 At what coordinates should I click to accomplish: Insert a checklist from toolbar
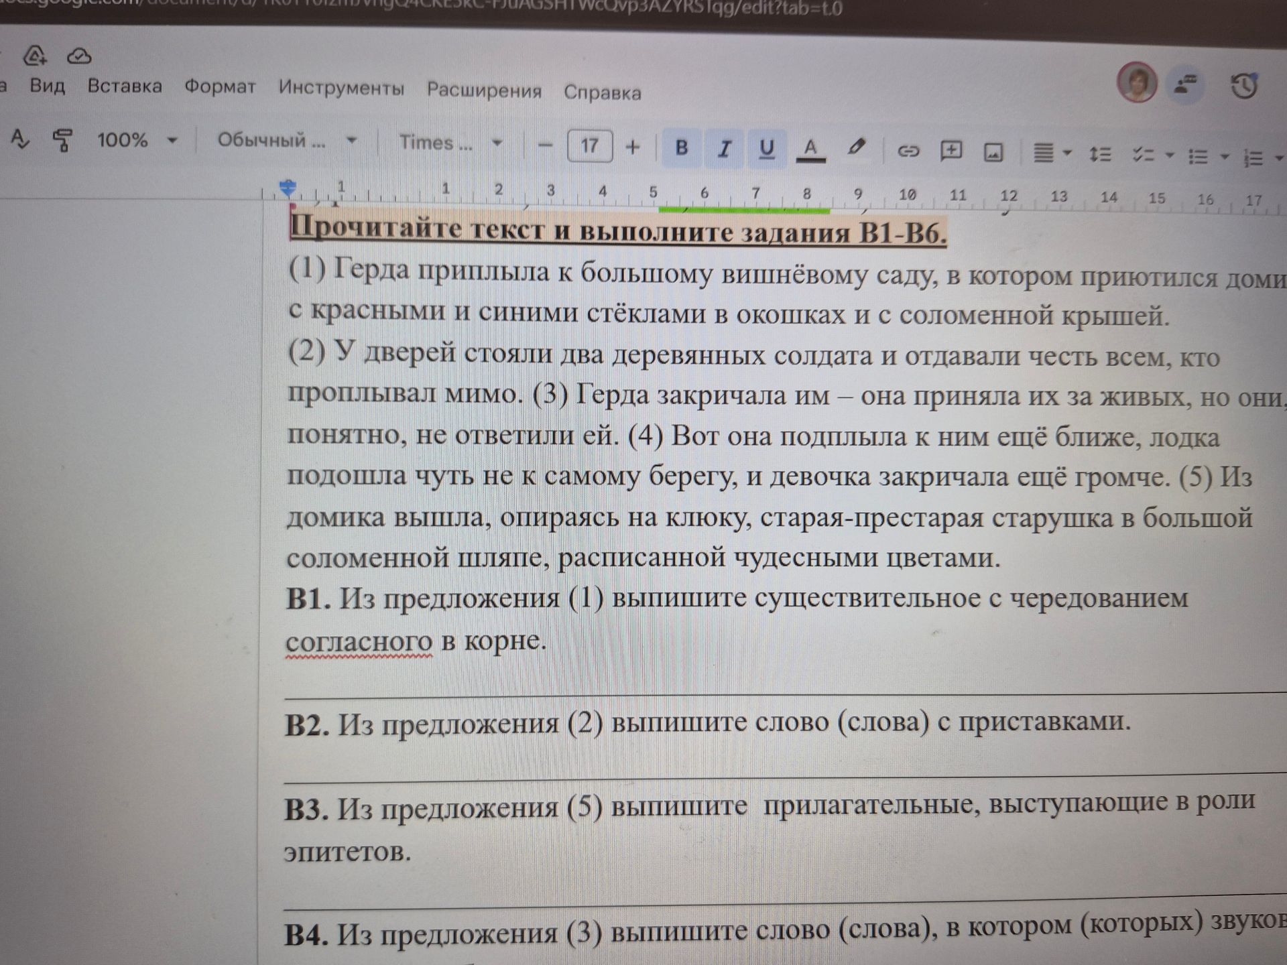(x=1143, y=155)
